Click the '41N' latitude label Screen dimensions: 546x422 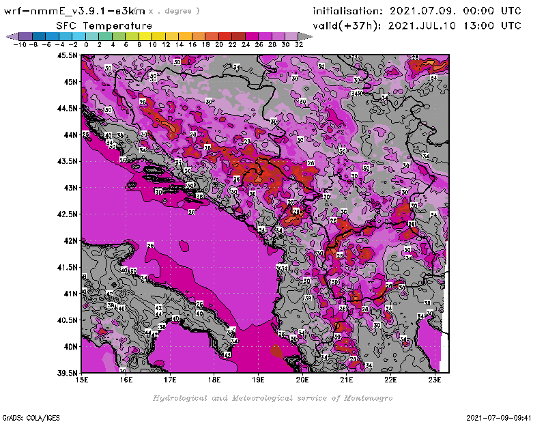coord(70,294)
